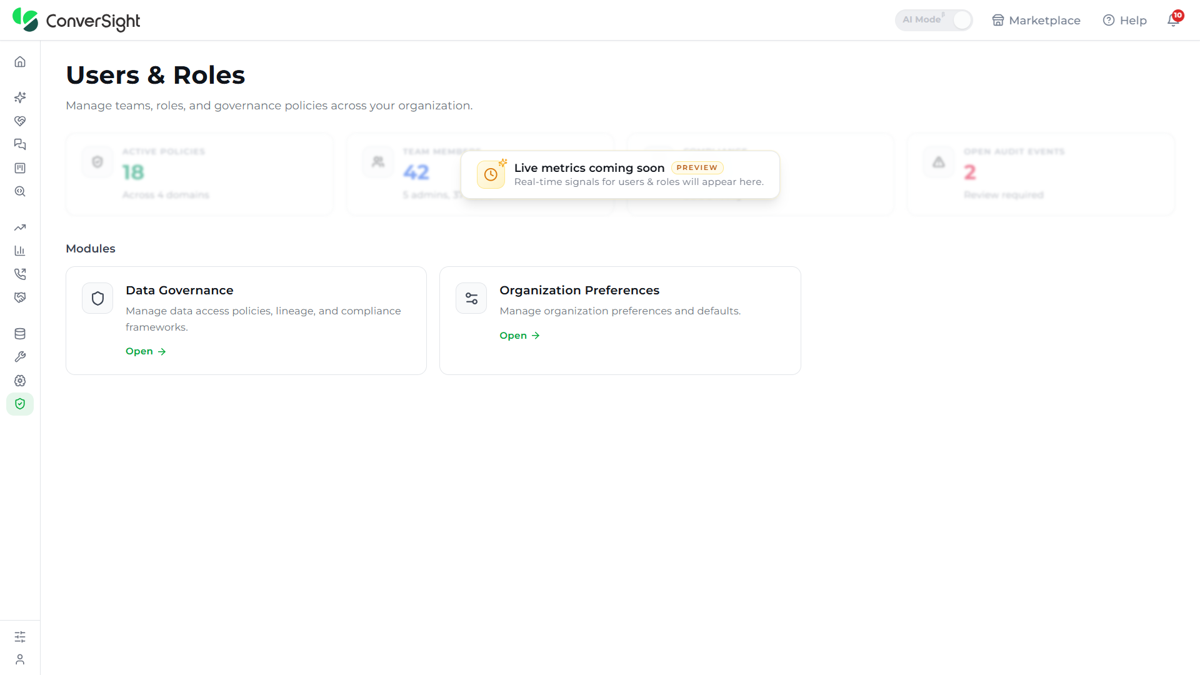1200x675 pixels.
Task: Open the heart handshake sidebar icon
Action: point(20,121)
